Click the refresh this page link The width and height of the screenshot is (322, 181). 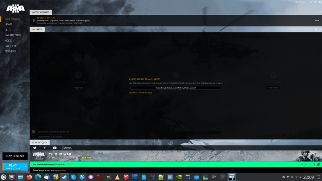click(x=140, y=93)
